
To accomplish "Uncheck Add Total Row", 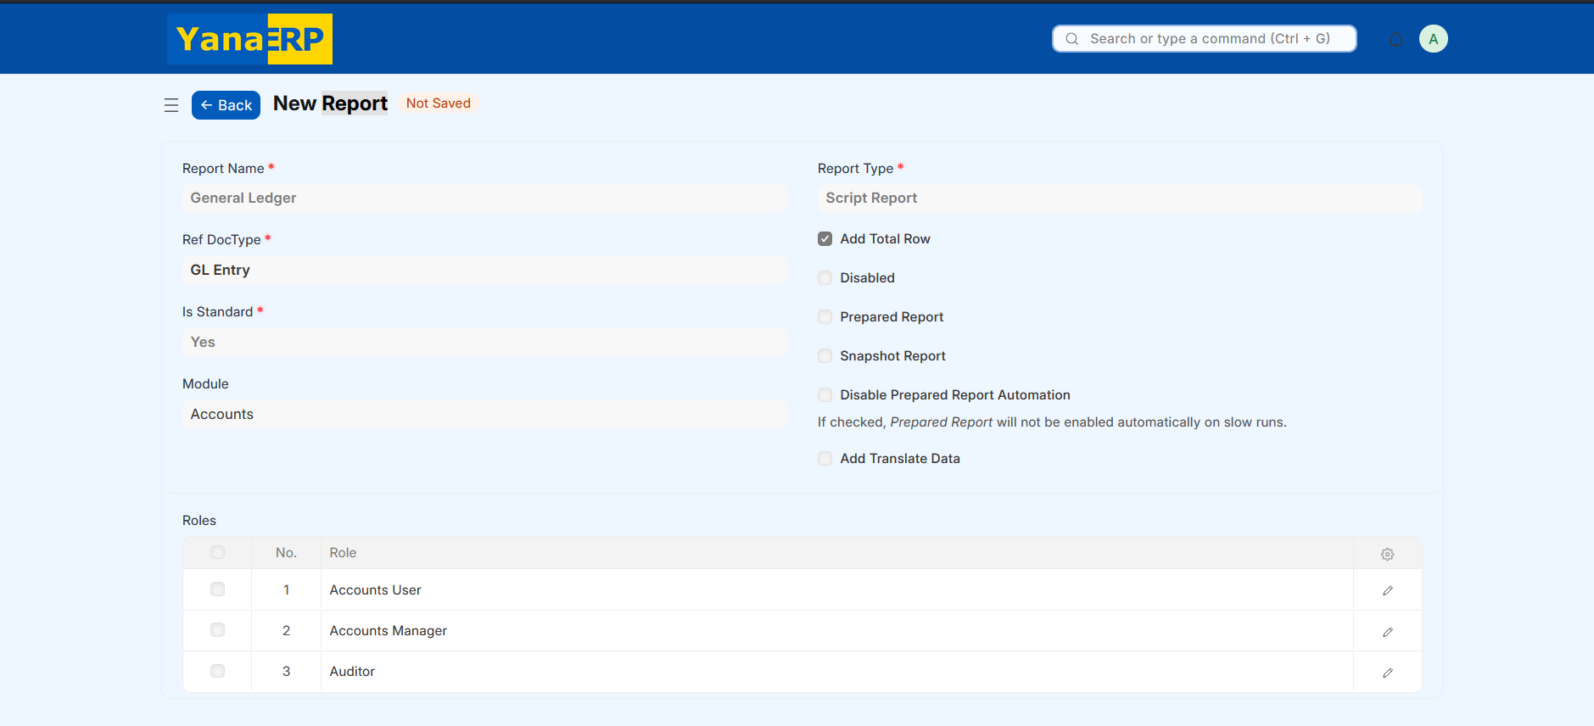I will pos(825,239).
